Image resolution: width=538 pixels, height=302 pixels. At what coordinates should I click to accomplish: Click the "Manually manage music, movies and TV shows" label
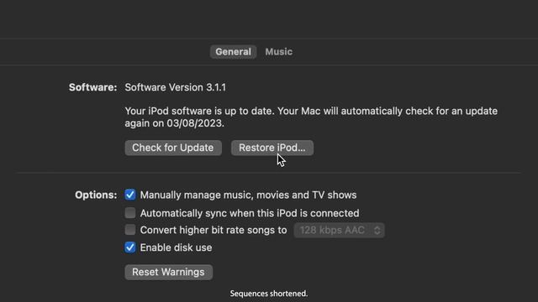point(248,195)
